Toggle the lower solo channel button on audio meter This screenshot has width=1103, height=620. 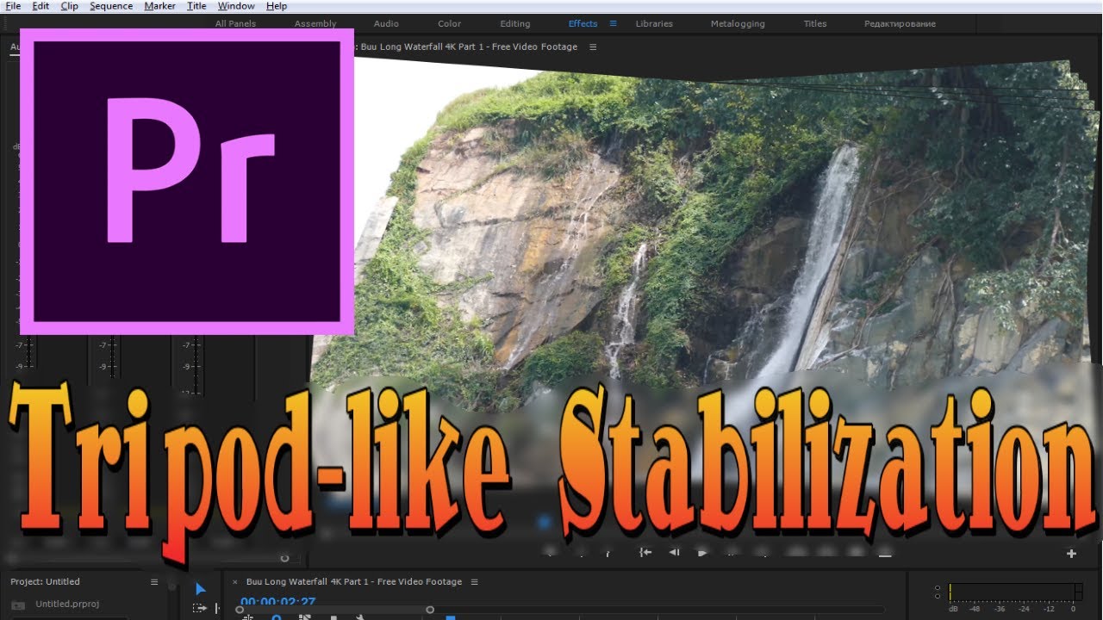pyautogui.click(x=938, y=596)
